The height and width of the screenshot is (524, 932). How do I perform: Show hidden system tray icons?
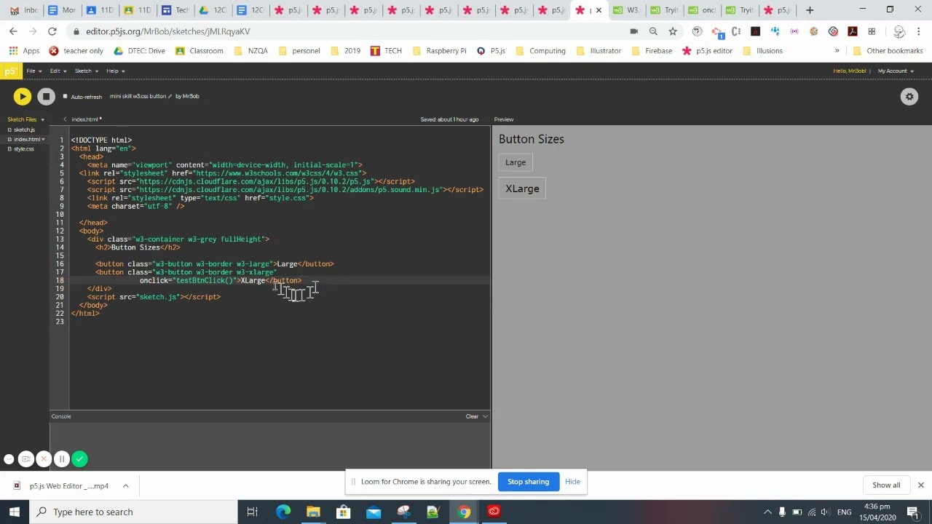pos(767,512)
